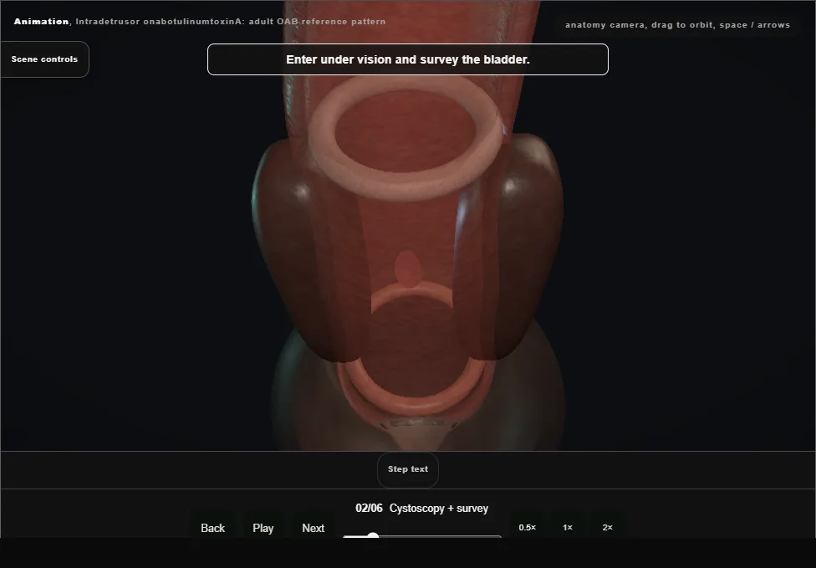816x568 pixels.
Task: Click the 'Enter under vision and survey' caption
Action: click(x=408, y=59)
